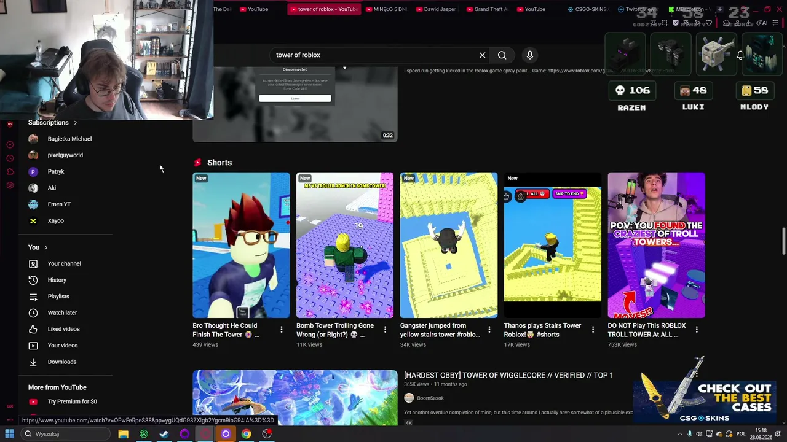Start voice search with the microphone icon
Viewport: 787px width, 442px height.
point(530,55)
